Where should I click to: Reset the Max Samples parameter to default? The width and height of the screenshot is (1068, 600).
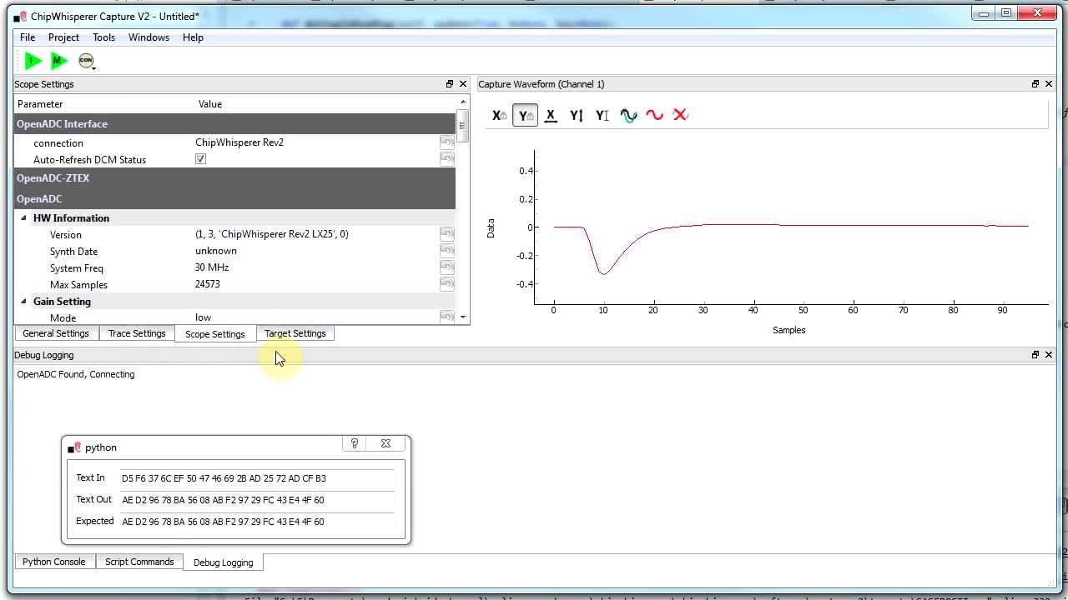coord(447,284)
